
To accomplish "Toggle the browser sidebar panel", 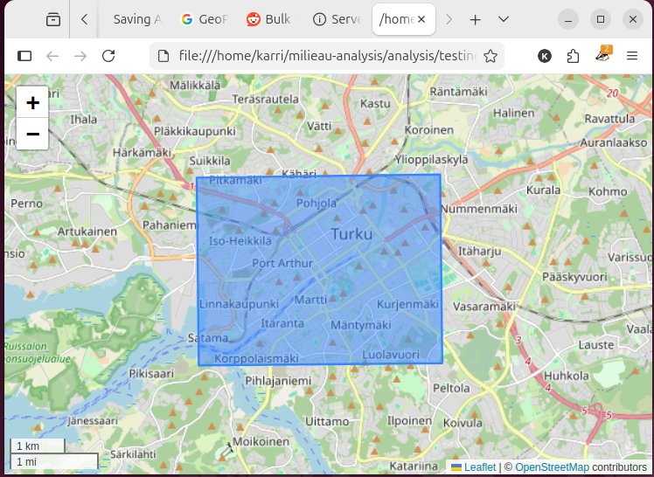I will [x=24, y=56].
